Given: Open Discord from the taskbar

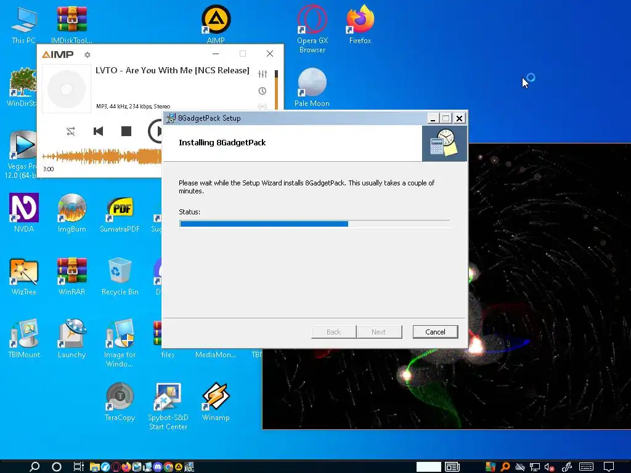Looking at the screenshot, I should point(158,467).
